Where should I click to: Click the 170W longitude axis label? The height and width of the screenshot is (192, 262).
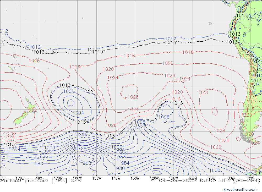[x=58, y=178]
